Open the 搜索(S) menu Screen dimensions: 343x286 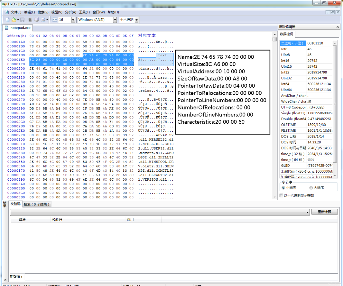[43, 12]
